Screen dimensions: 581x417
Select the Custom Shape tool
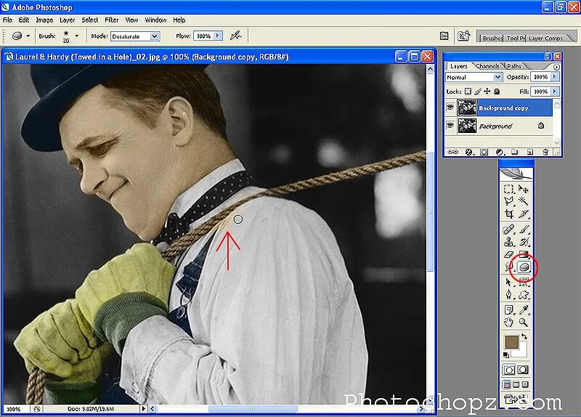pos(523,295)
